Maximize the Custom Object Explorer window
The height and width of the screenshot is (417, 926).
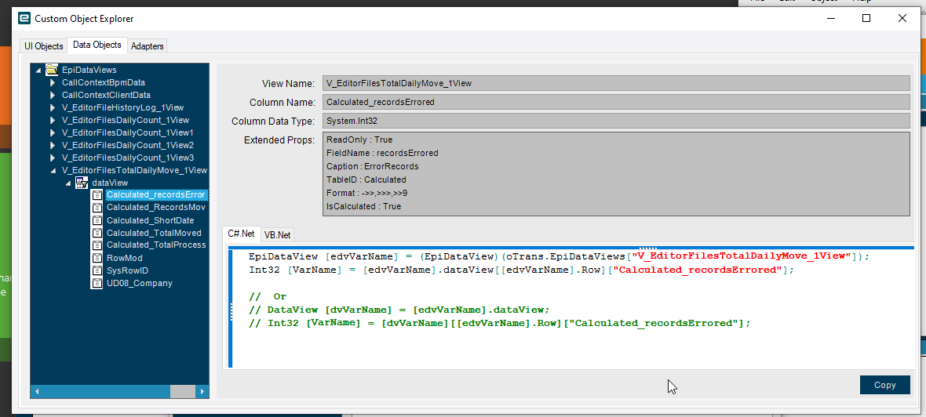[866, 18]
